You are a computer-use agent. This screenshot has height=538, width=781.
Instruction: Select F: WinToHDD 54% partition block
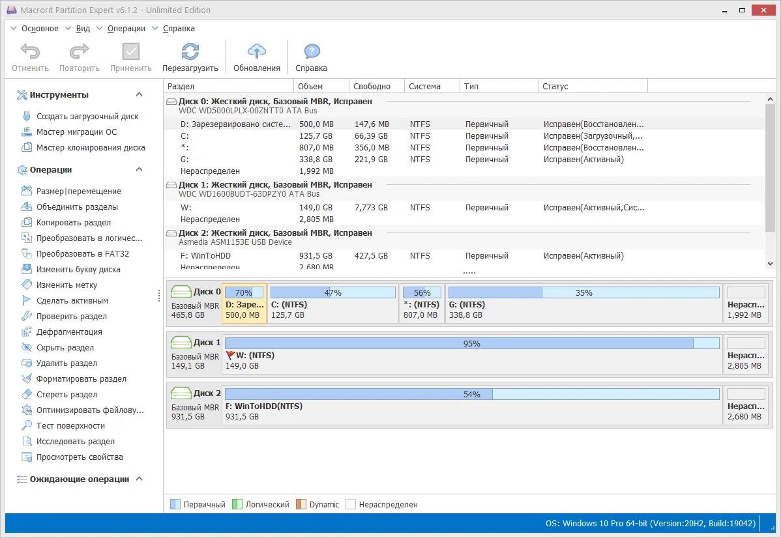click(x=472, y=405)
